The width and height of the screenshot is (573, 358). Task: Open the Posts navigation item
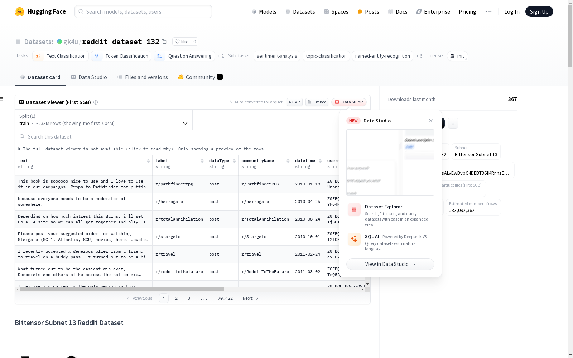click(368, 11)
